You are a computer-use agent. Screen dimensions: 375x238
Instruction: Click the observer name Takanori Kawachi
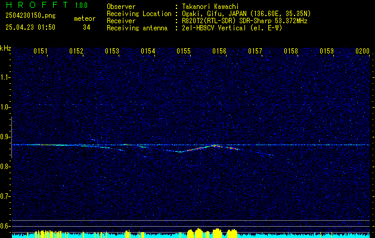(210, 7)
